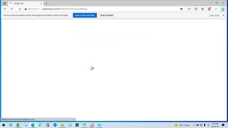
Task: Open the weather widget showing 36°C Haze
Action: click(182, 125)
